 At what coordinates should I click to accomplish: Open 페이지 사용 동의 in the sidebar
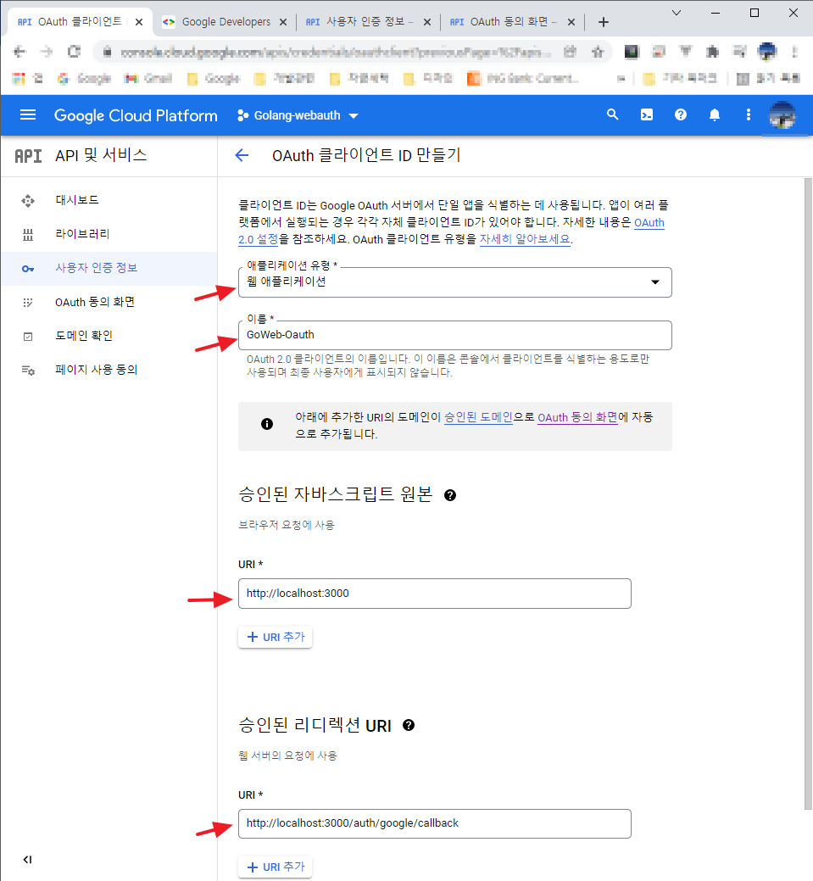coord(109,371)
